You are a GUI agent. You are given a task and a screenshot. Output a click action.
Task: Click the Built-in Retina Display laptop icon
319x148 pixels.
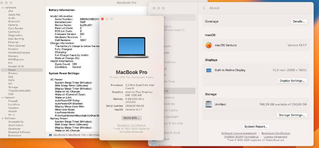click(209, 70)
